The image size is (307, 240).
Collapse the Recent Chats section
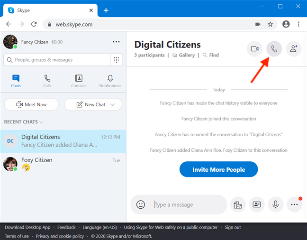tap(24, 122)
